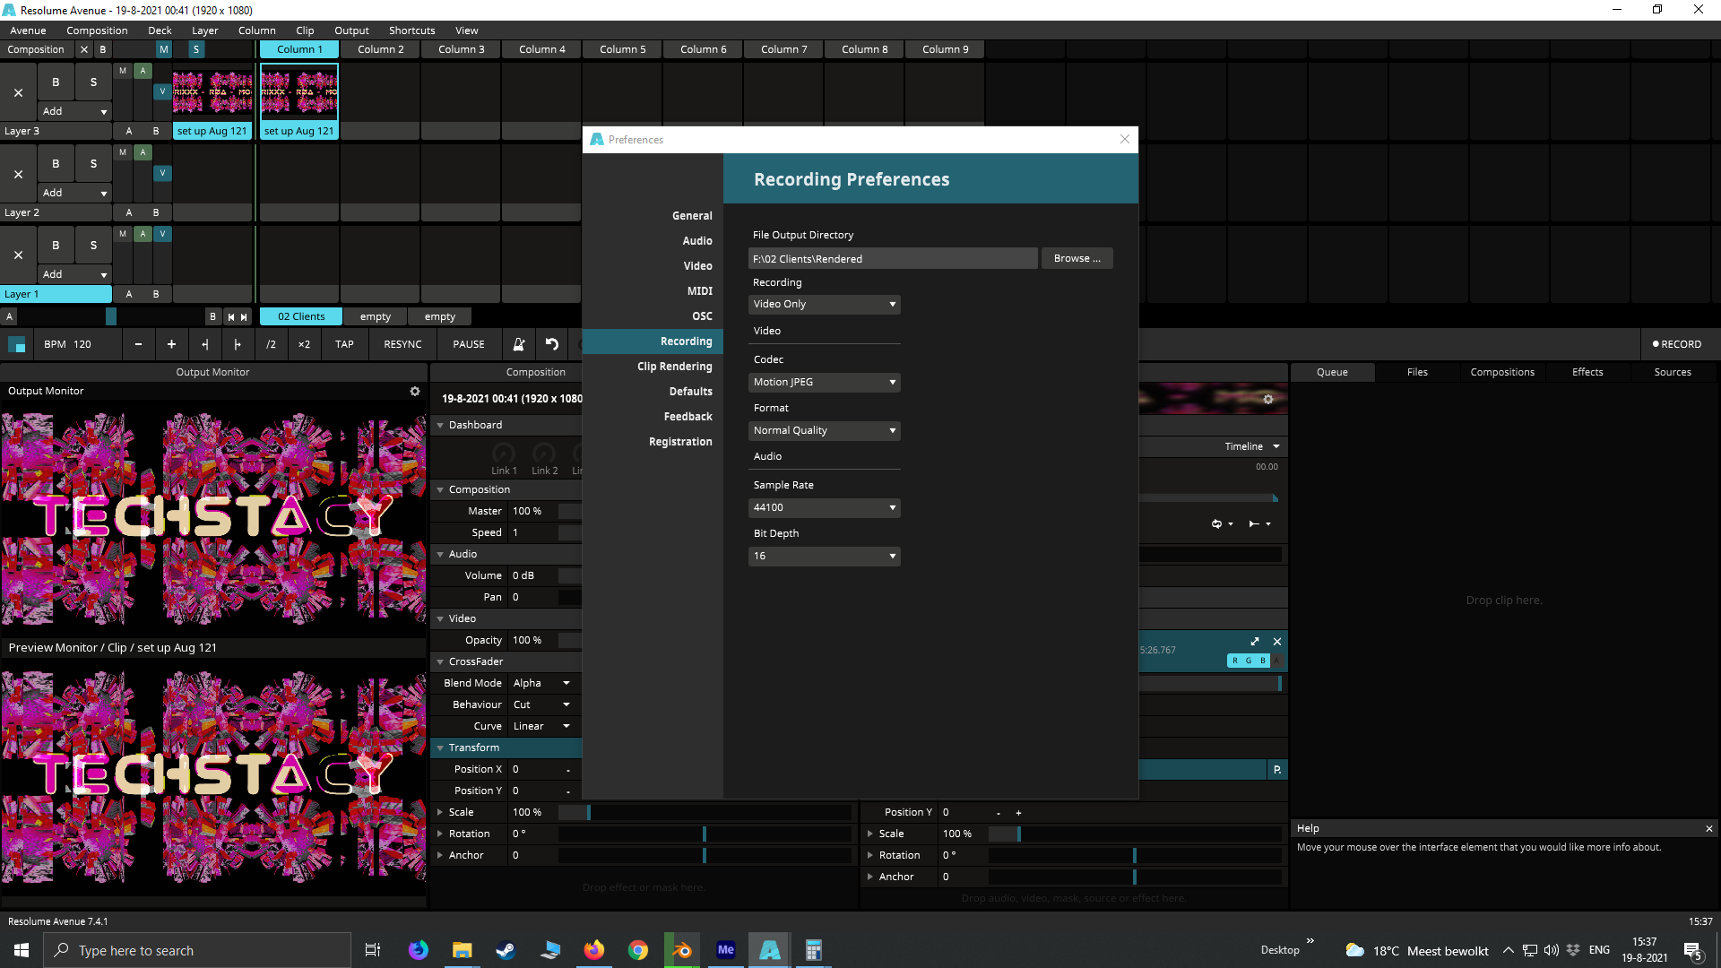Open the Composition menu
1721x968 pixels.
(x=97, y=30)
